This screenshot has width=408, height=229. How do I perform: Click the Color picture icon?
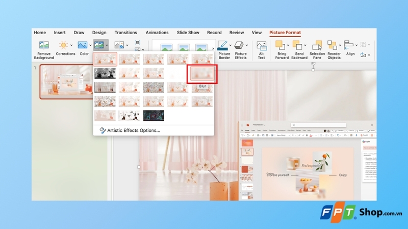(x=83, y=45)
